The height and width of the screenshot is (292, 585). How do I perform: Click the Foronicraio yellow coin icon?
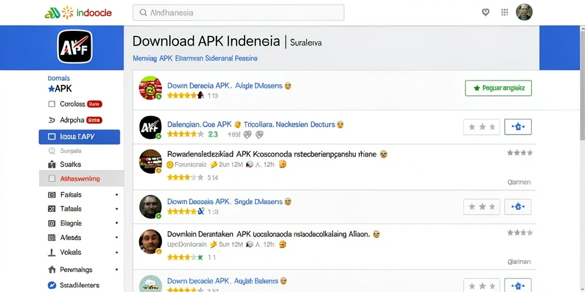pyautogui.click(x=170, y=164)
